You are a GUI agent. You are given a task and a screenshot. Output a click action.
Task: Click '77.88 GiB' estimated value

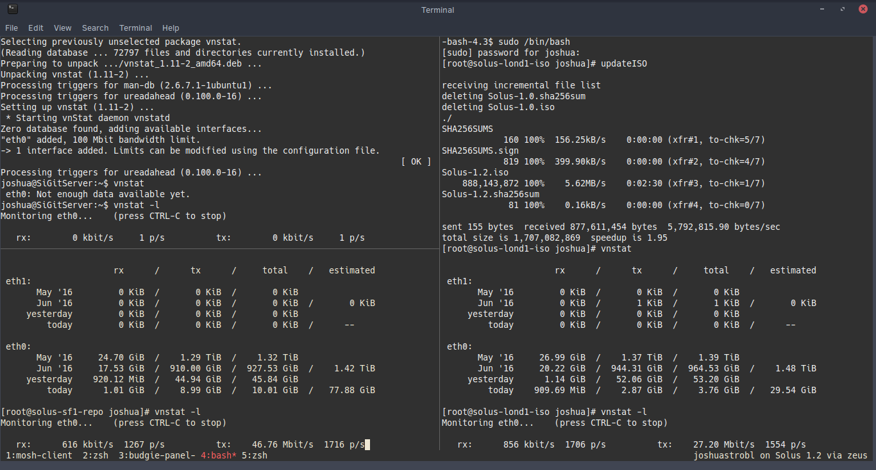point(352,390)
